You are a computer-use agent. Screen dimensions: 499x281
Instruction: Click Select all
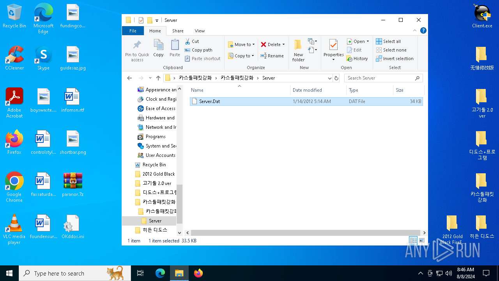388,41
